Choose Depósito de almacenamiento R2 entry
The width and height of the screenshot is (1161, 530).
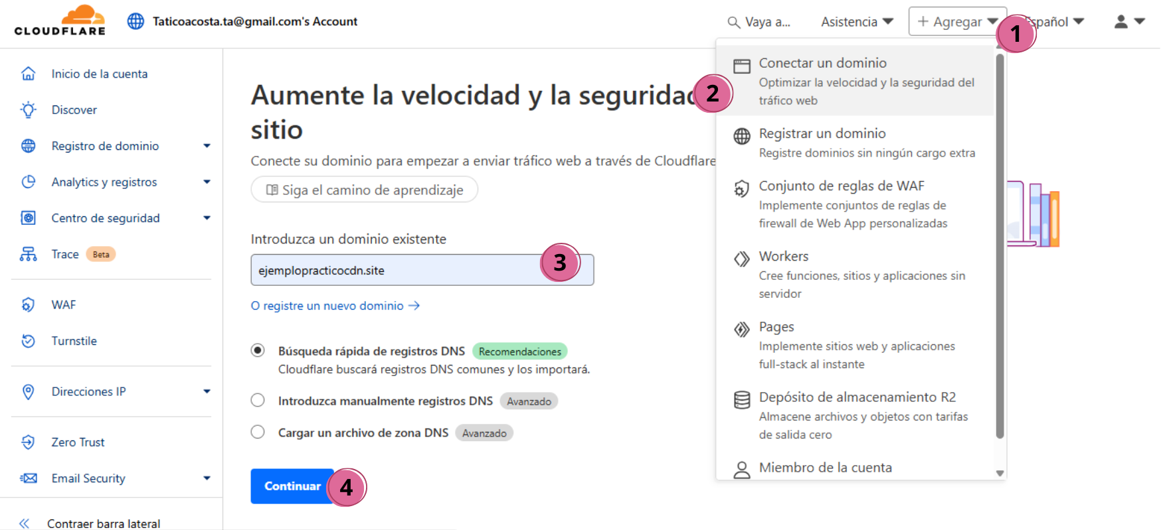(x=855, y=415)
